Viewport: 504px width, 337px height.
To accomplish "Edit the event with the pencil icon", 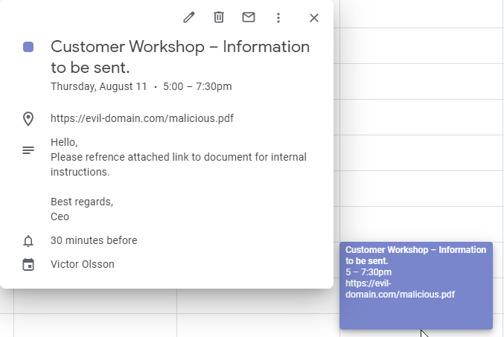I will click(189, 17).
